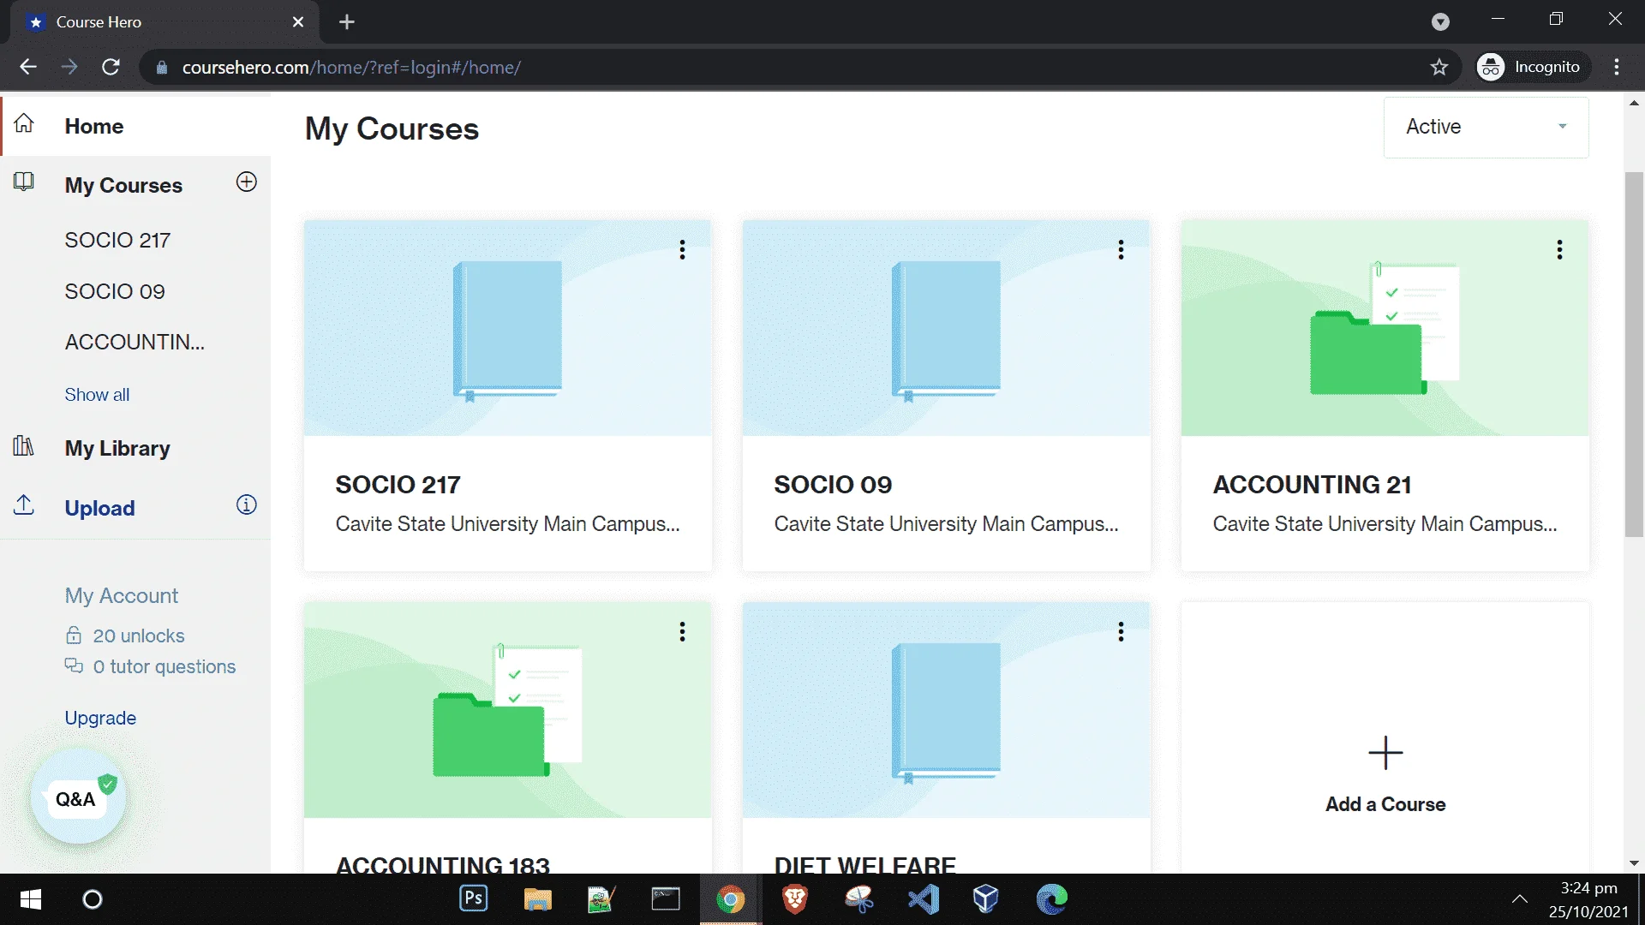
Task: Show hidden system tray icons
Action: coord(1520,899)
